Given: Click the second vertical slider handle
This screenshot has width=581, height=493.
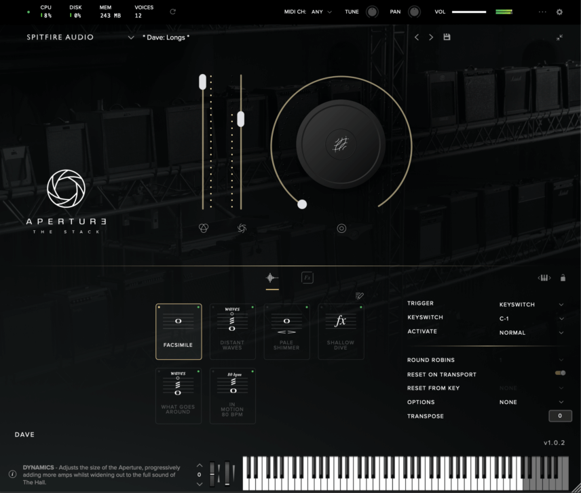Looking at the screenshot, I should coord(241,119).
